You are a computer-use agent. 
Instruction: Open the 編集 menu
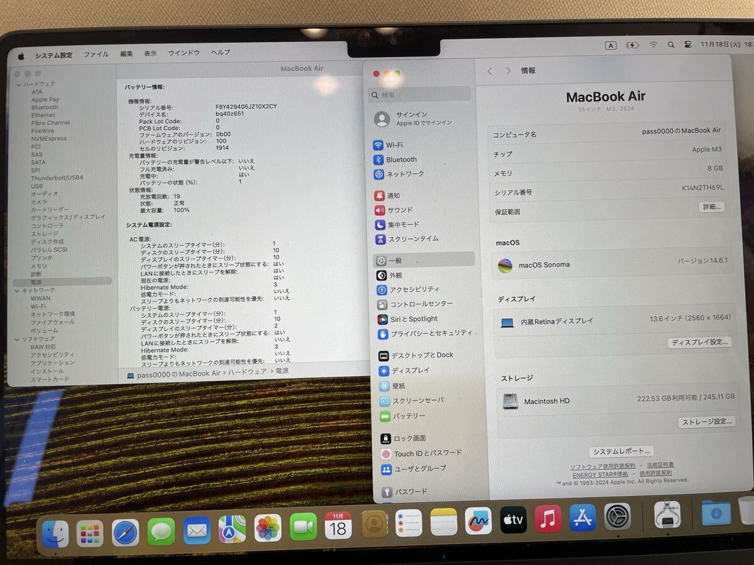126,54
